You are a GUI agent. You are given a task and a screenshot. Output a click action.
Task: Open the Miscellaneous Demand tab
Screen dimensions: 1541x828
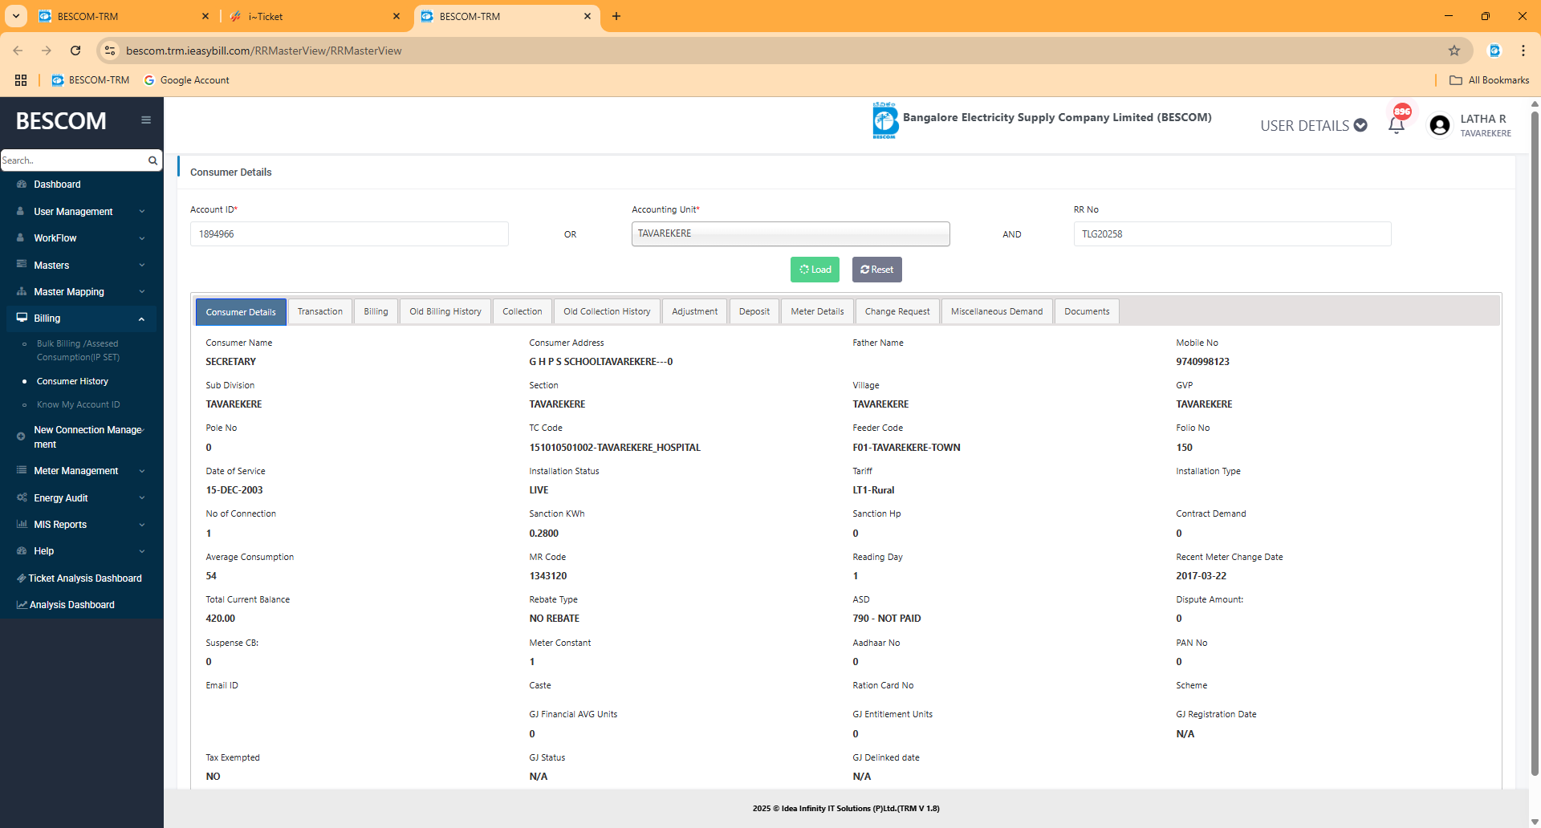[x=997, y=311]
